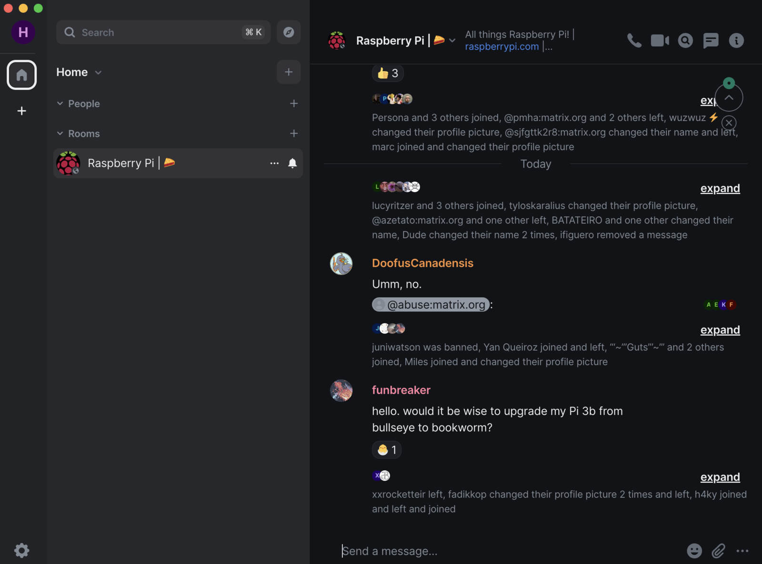Collapse the Rooms section
762x564 pixels.
coord(60,134)
